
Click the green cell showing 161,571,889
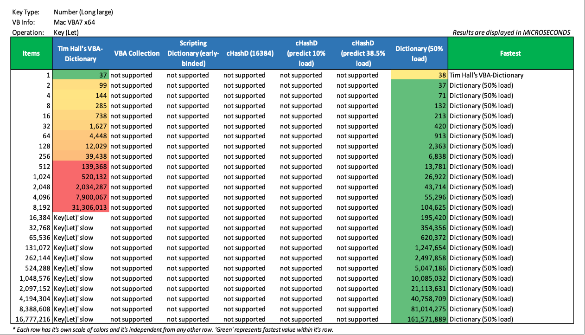pos(419,319)
